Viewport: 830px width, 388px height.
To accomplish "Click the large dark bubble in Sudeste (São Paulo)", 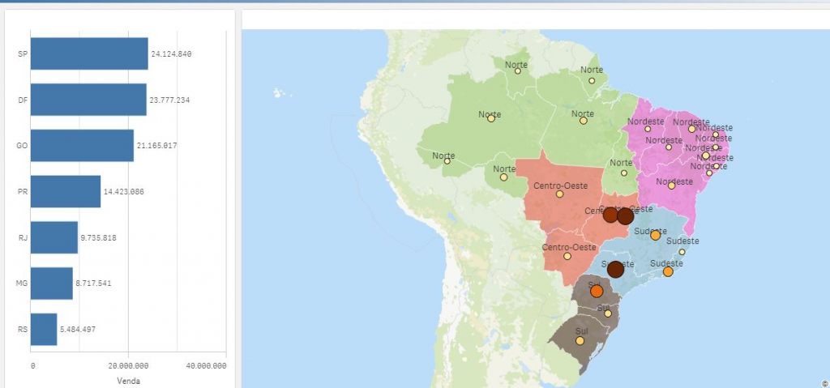I will [x=616, y=270].
